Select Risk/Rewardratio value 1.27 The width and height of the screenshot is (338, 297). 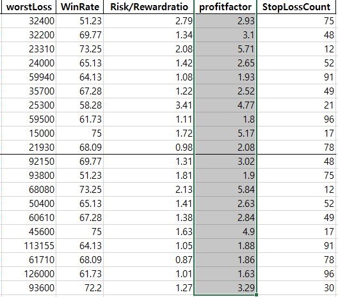coord(149,288)
